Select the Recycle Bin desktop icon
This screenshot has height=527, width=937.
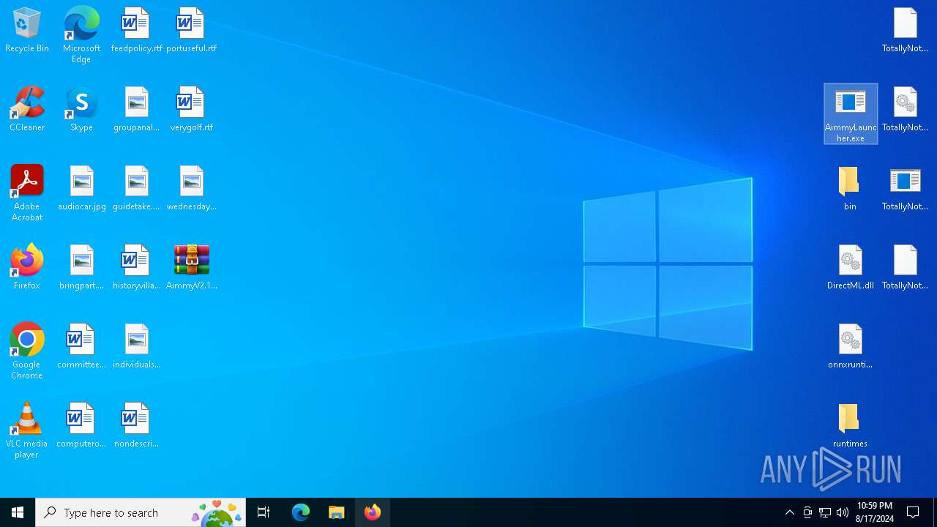(27, 31)
